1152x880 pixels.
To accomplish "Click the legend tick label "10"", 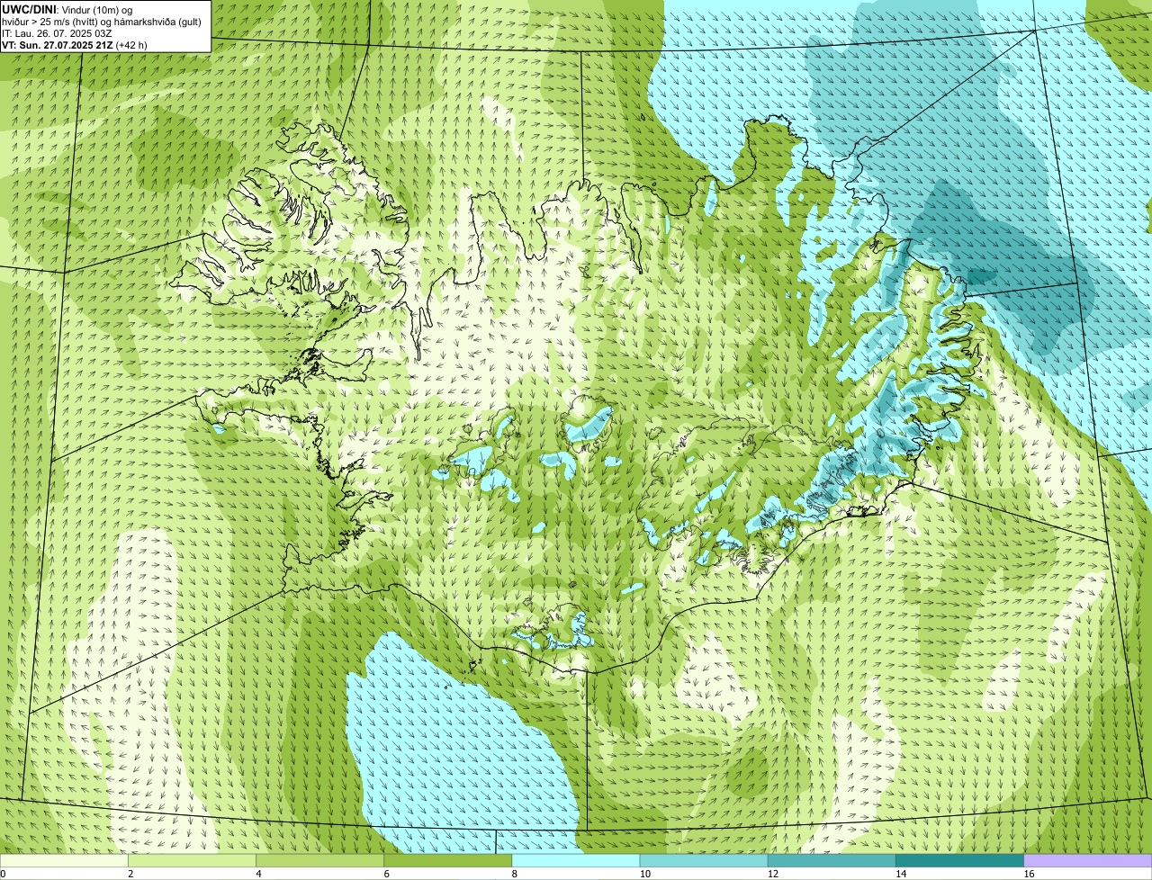I will (x=645, y=874).
